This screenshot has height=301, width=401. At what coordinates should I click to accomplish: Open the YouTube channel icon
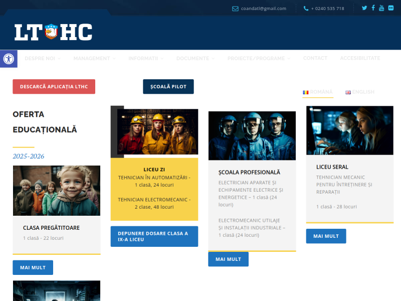click(381, 8)
